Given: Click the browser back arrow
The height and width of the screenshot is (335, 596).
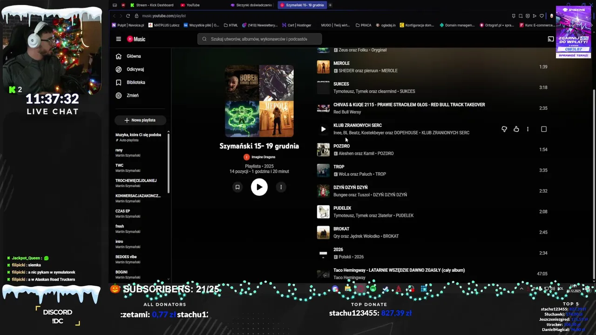Looking at the screenshot, I should pos(115,16).
